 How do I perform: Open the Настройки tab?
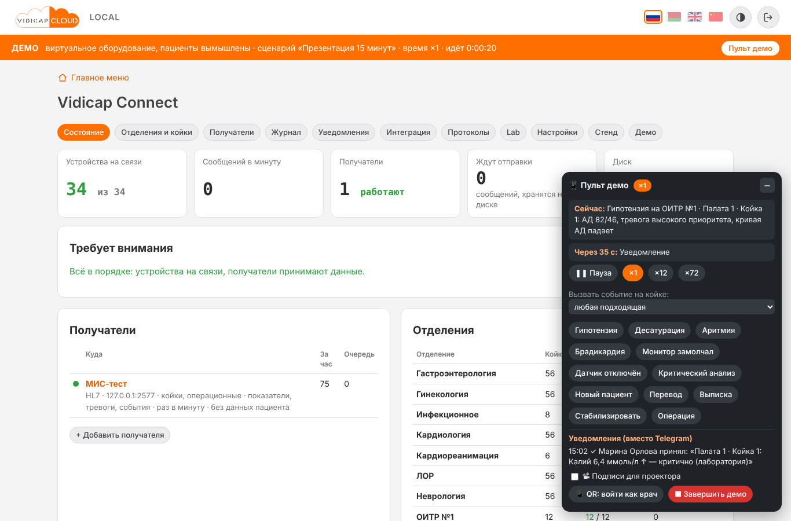[x=557, y=132]
